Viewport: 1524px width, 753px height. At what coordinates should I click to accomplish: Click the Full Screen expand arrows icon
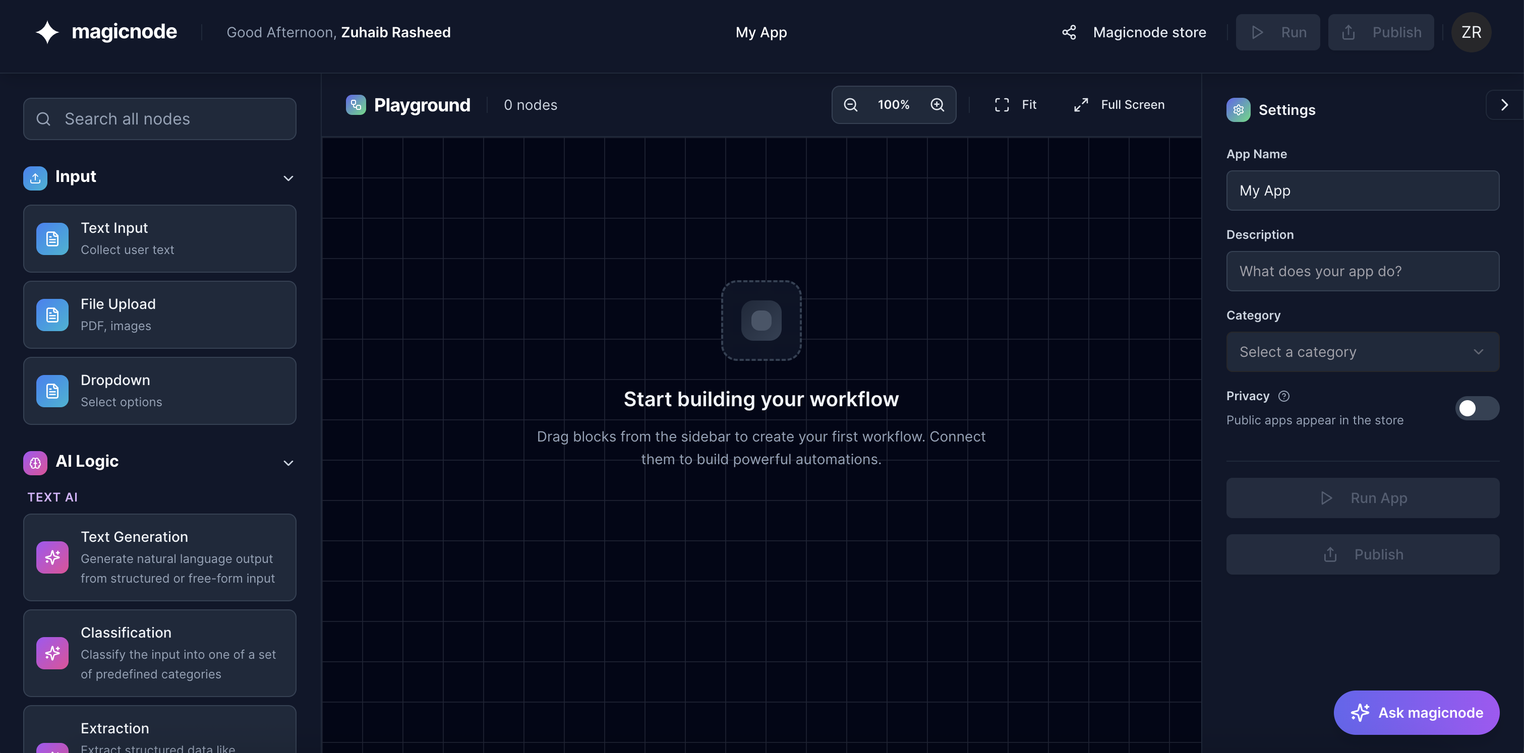pos(1081,105)
